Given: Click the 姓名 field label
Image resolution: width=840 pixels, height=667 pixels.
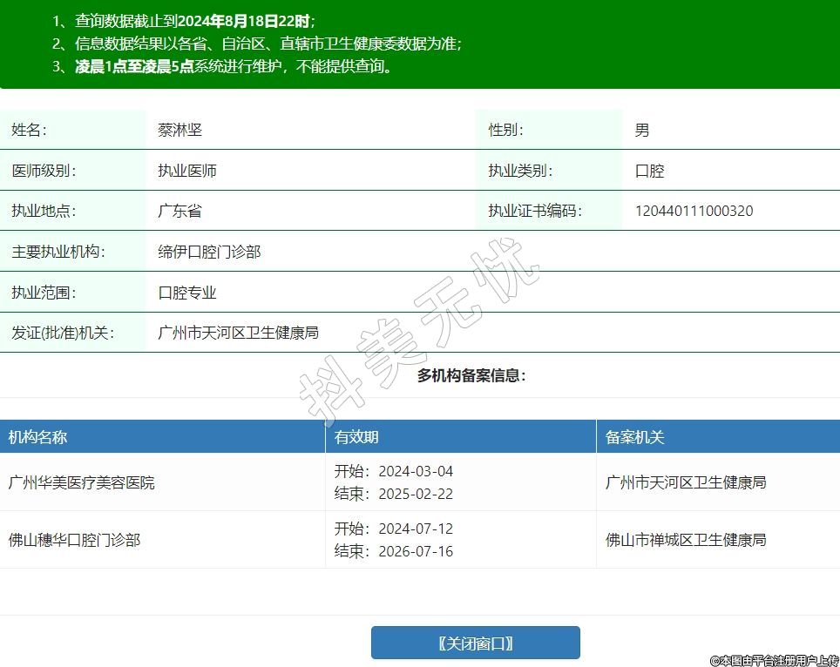Looking at the screenshot, I should (x=29, y=130).
